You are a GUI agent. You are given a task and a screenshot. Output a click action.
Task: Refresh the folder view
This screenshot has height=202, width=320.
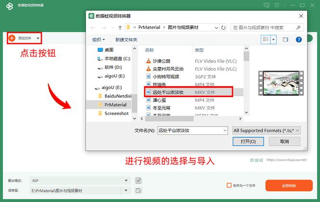pos(224,28)
